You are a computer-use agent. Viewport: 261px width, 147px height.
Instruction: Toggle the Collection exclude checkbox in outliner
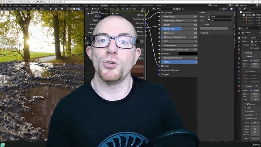[254, 15]
